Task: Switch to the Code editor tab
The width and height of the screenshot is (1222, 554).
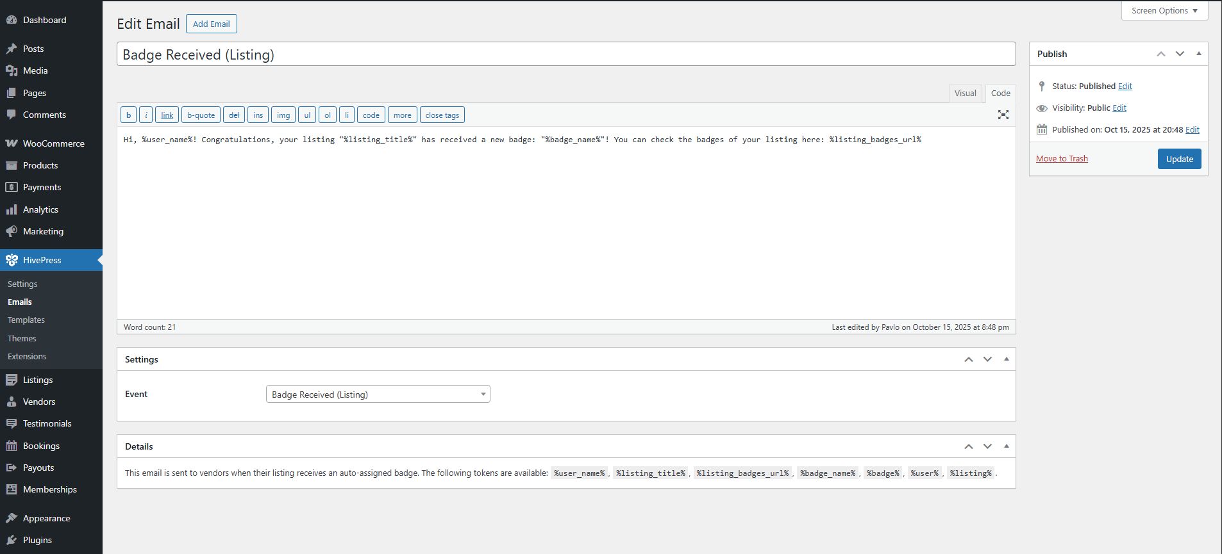Action: (x=1000, y=93)
